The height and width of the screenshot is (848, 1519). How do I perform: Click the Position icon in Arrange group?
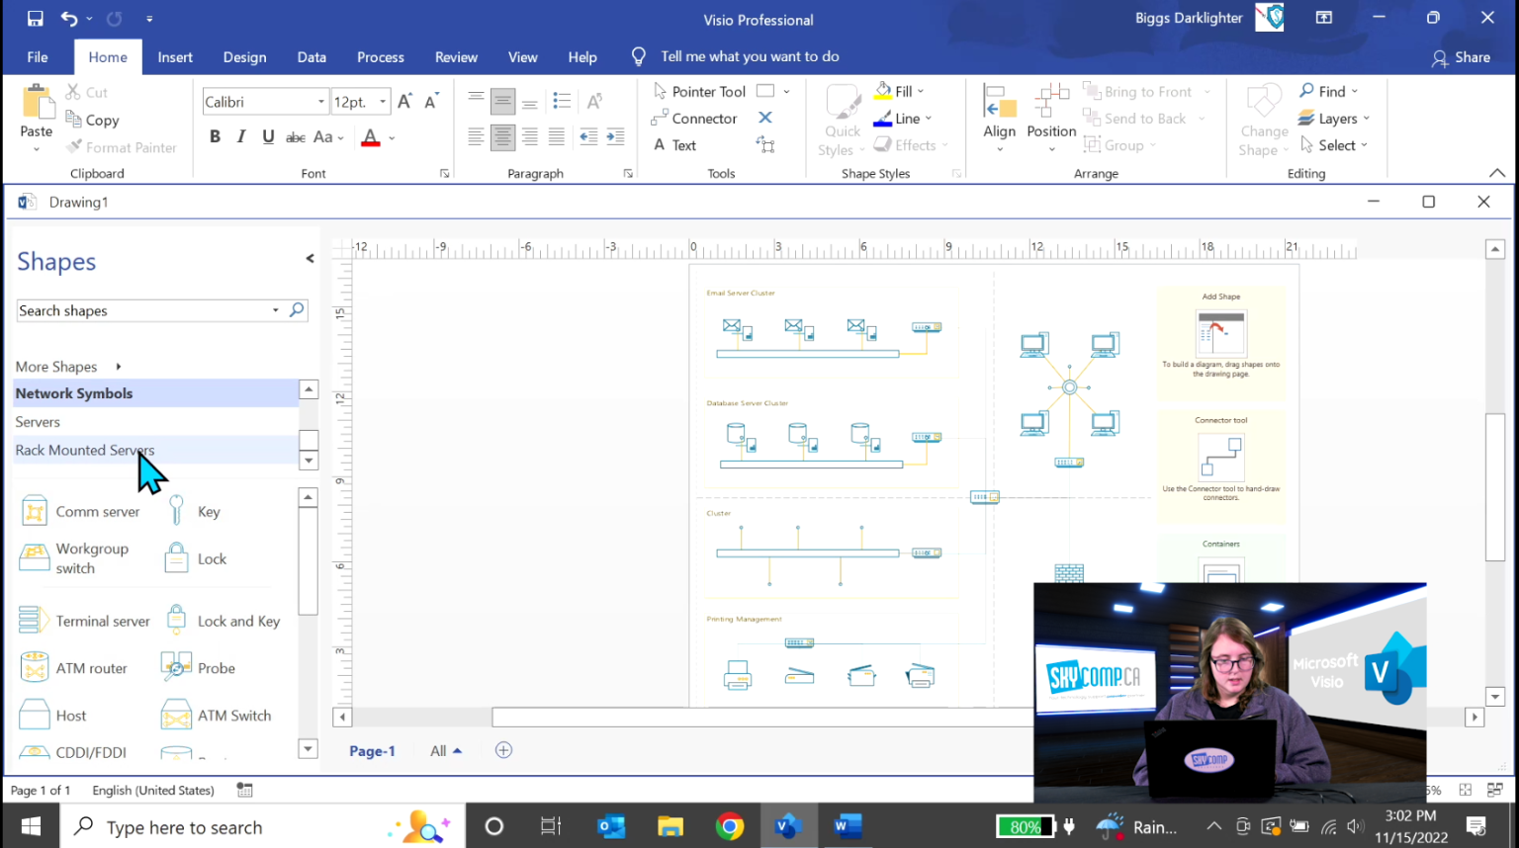tap(1050, 117)
